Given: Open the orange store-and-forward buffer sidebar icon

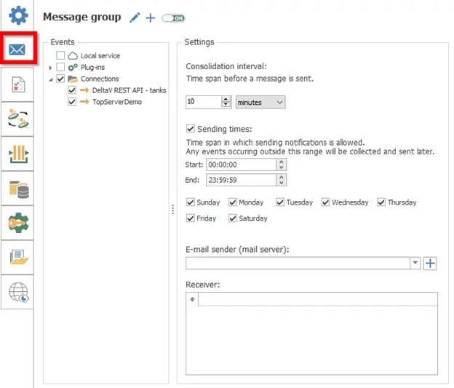Looking at the screenshot, I should [18, 154].
